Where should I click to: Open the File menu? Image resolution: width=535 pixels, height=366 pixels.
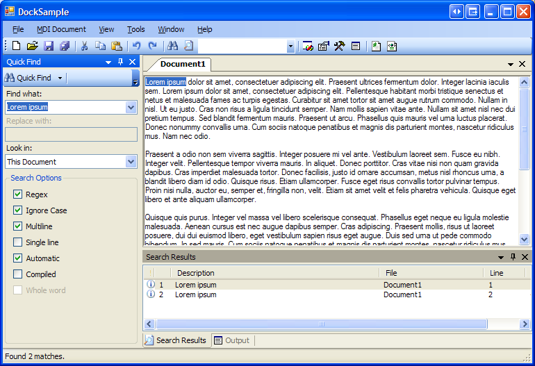18,29
